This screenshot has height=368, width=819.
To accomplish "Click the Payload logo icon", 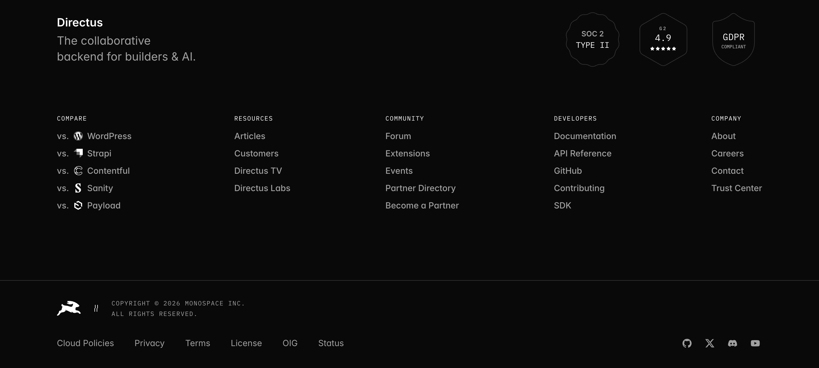I will 78,205.
